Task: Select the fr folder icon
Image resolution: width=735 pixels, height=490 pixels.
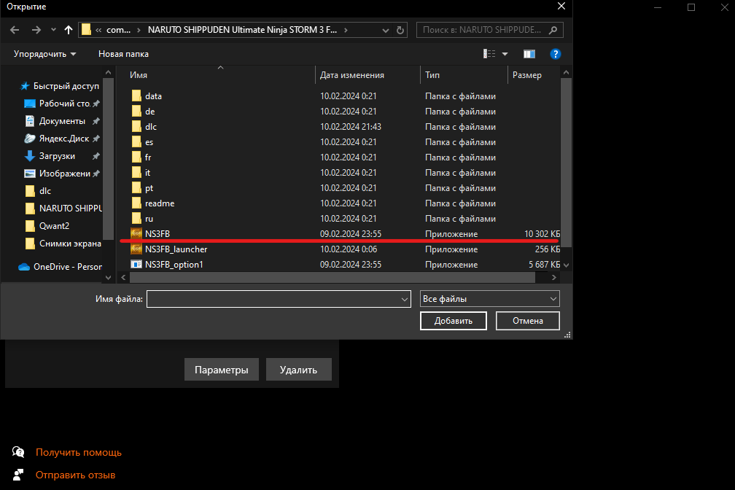Action: (136, 157)
